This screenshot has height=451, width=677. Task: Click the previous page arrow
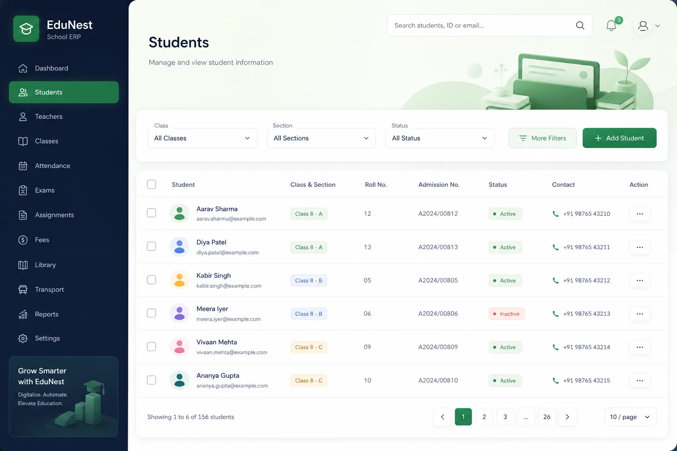[x=443, y=417]
